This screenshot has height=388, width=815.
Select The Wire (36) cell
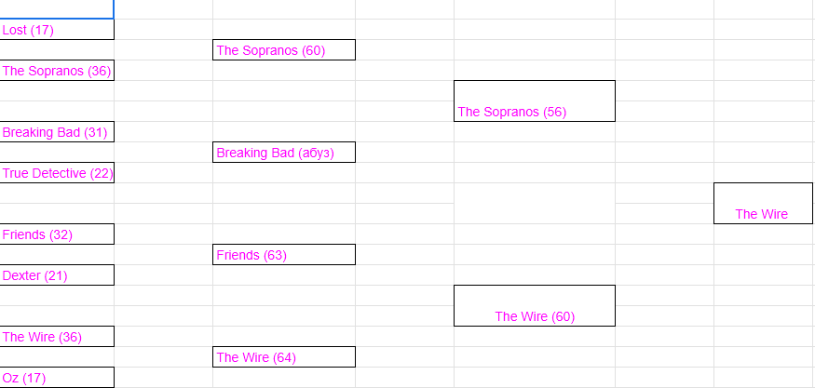click(57, 337)
